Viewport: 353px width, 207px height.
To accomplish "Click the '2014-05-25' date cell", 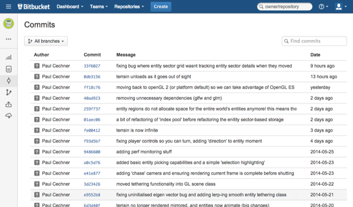I will (322, 152).
